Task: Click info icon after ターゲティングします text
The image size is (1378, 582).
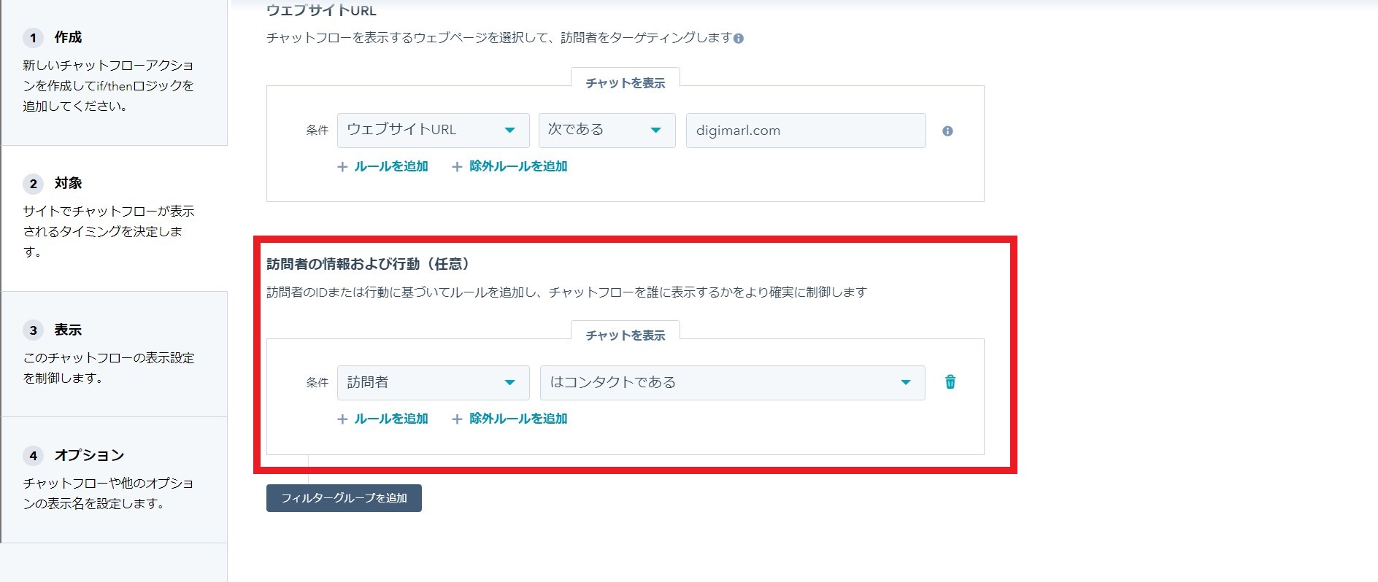Action: point(739,39)
